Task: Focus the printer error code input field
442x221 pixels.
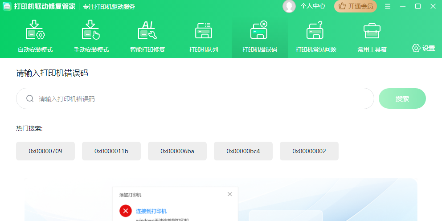Action: [201, 98]
